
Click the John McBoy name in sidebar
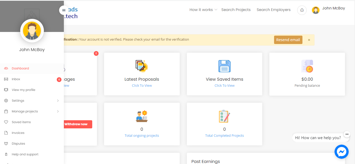coord(32,50)
